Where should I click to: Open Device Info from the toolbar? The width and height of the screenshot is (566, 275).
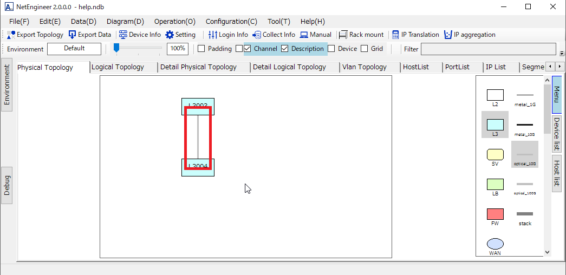123,35
